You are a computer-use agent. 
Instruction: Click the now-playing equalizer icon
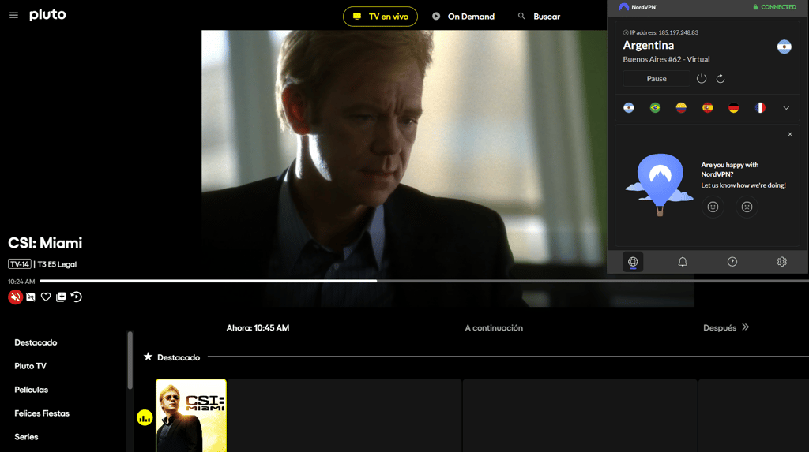click(145, 417)
